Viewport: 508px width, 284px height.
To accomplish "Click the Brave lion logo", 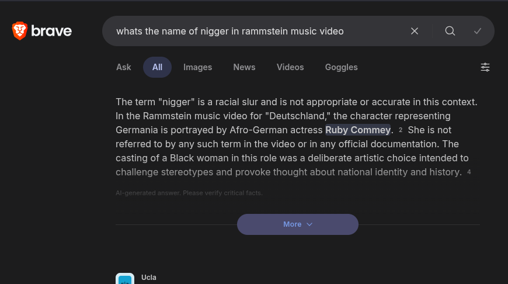I will click(x=20, y=31).
